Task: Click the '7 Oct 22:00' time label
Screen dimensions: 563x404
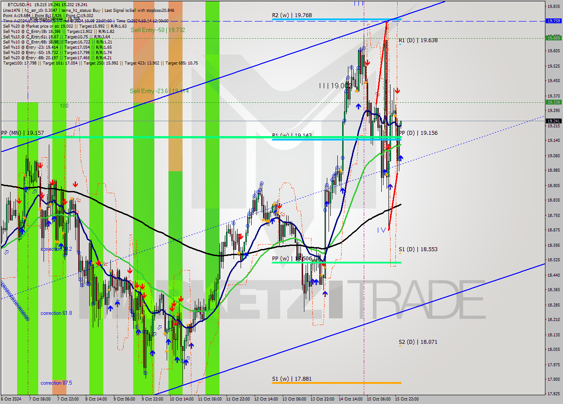Action: [69, 399]
